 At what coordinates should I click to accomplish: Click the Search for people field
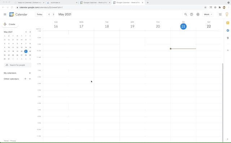18,65
